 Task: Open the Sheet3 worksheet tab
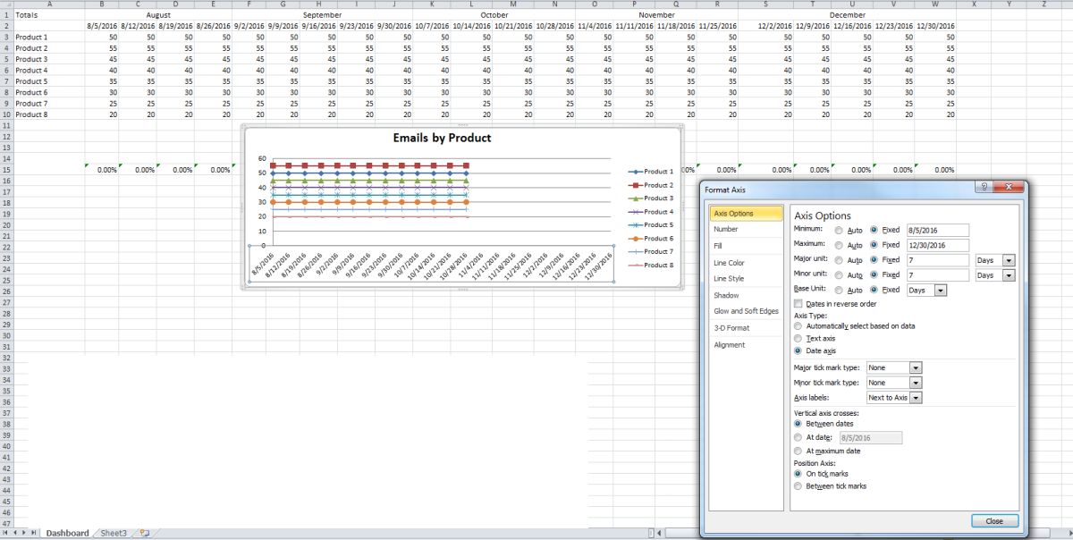point(114,533)
